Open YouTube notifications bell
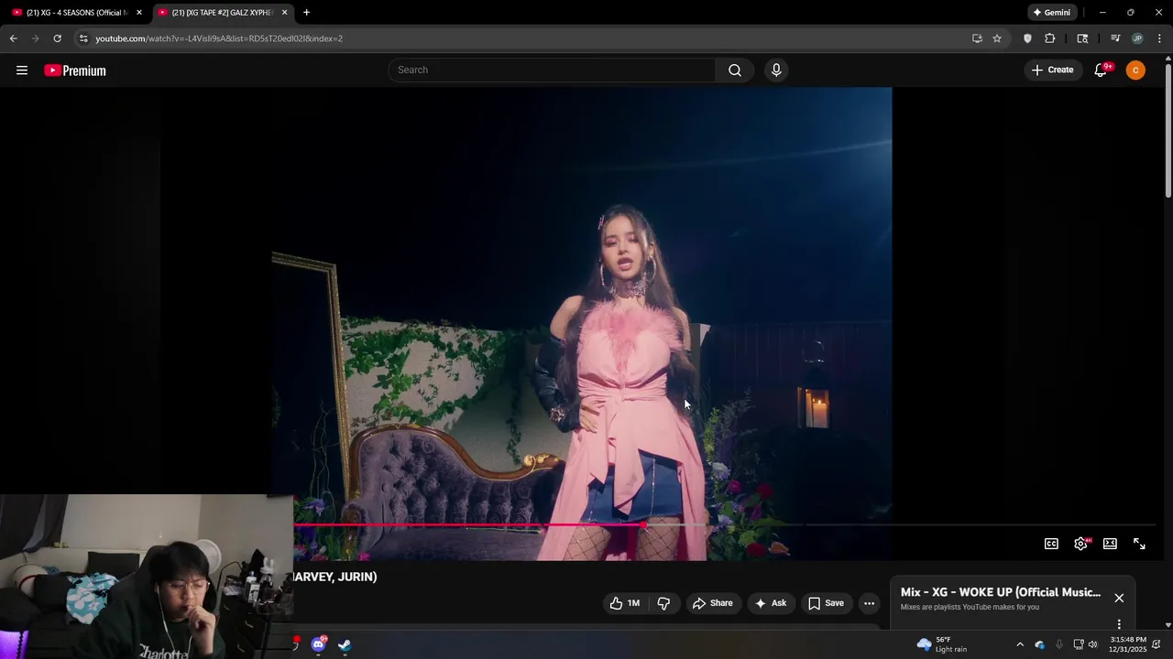This screenshot has height=659, width=1173. coord(1101,70)
